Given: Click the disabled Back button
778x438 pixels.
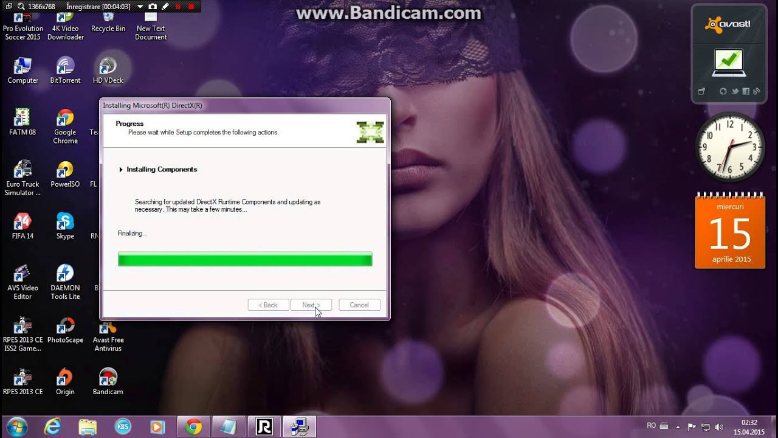Looking at the screenshot, I should (268, 305).
